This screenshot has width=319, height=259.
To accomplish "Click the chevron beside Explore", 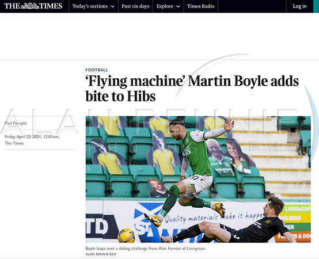I will pos(178,6).
